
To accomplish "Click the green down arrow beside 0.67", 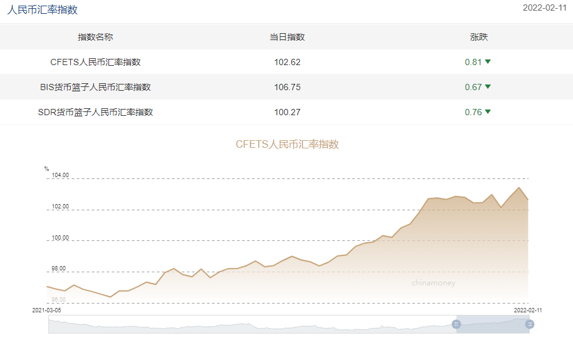I will pyautogui.click(x=488, y=87).
